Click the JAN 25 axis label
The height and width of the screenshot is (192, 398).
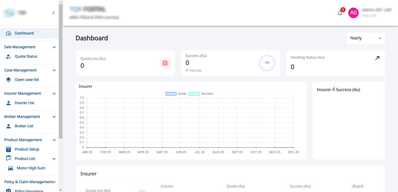pos(87,152)
